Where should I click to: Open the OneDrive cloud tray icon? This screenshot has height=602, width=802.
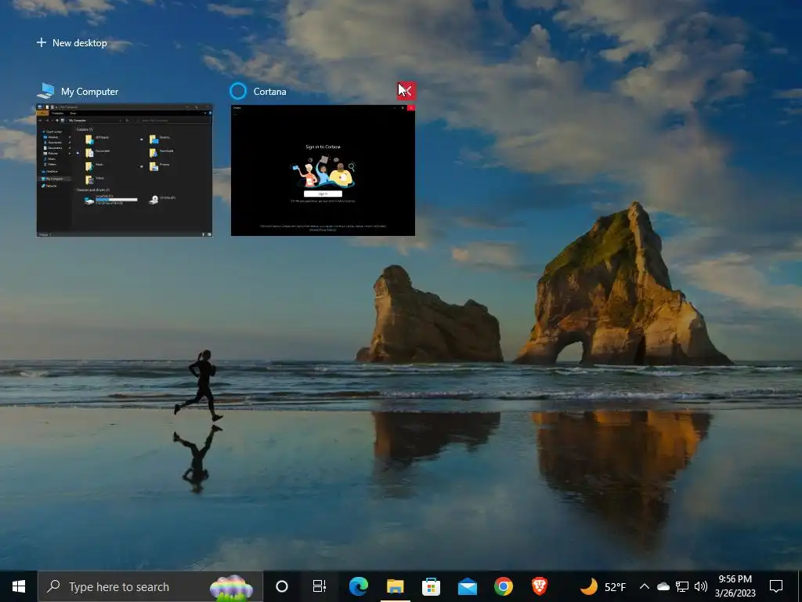pyautogui.click(x=663, y=586)
